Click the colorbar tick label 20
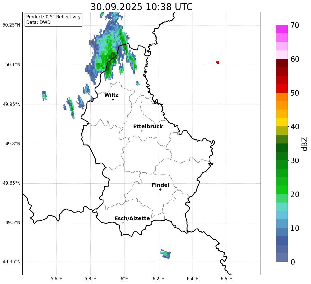The image size is (311, 284). [x=295, y=194]
